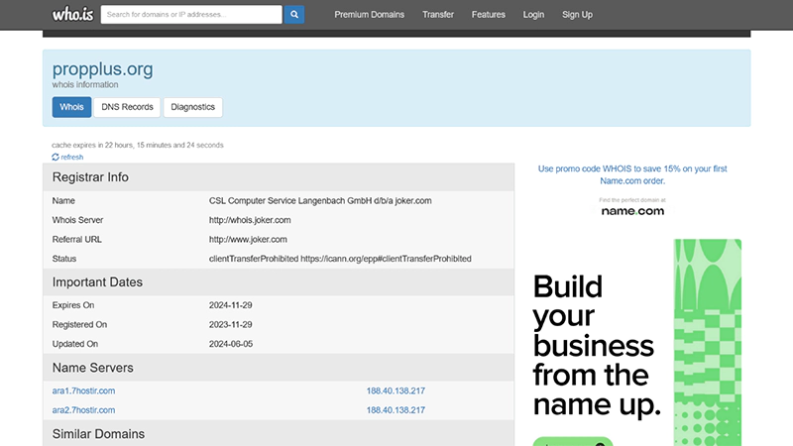Click the magnifier search button
Screen dimensions: 793x446
[x=294, y=15]
